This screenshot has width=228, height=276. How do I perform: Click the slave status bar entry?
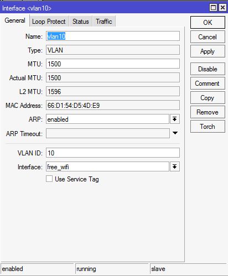[189, 269]
